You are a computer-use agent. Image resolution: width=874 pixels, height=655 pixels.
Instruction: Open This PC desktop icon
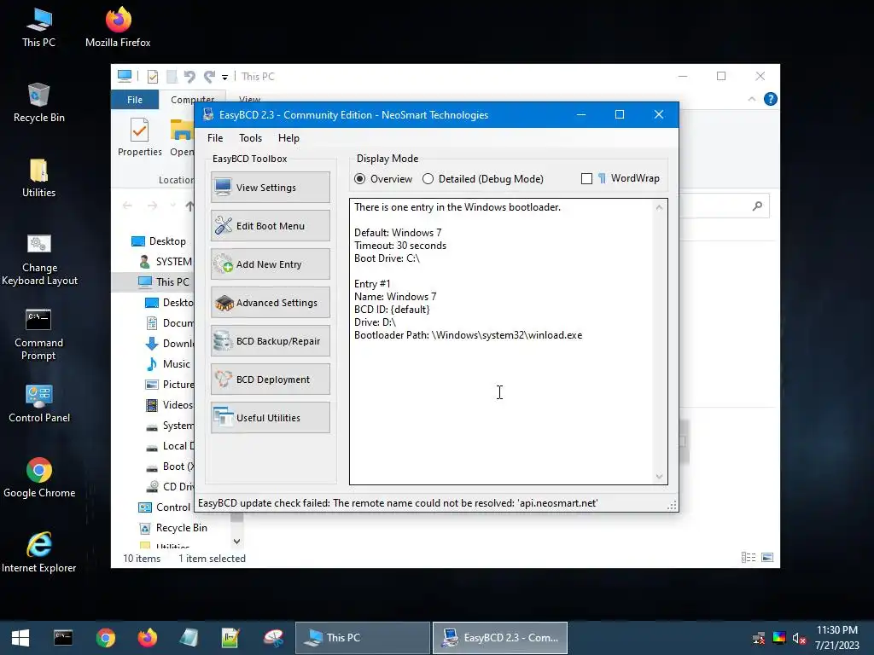39,27
